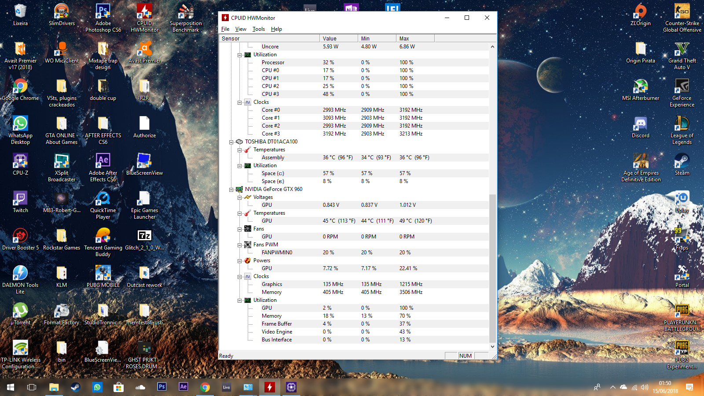Launch uTorrent from desktop

point(20,314)
